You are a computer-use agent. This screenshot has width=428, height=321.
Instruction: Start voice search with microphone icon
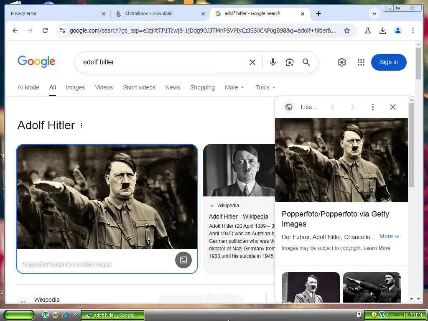[x=273, y=62]
